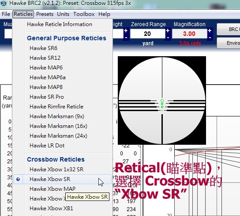Select the Hawke MAP6a reticle

pyautogui.click(x=48, y=77)
